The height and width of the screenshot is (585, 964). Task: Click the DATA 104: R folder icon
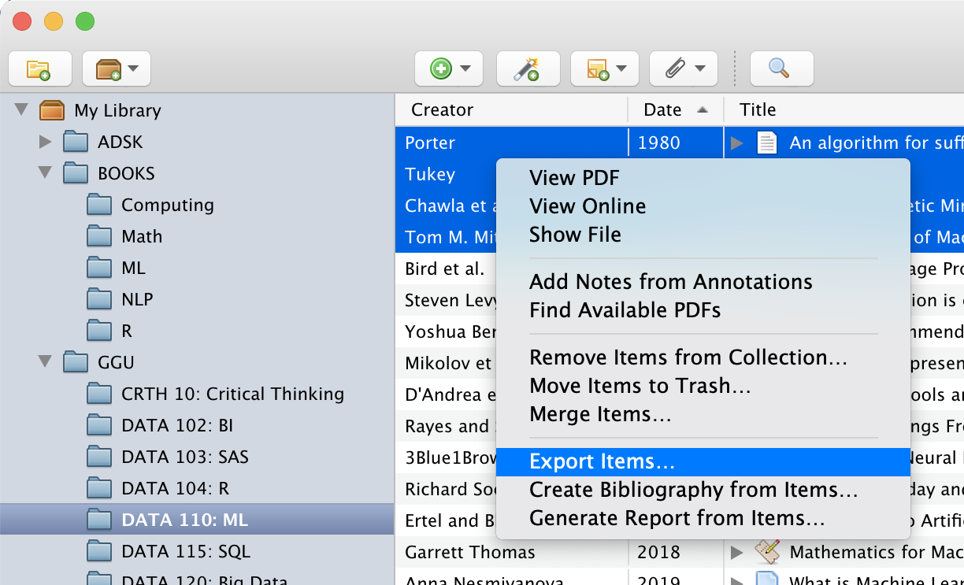click(x=99, y=488)
